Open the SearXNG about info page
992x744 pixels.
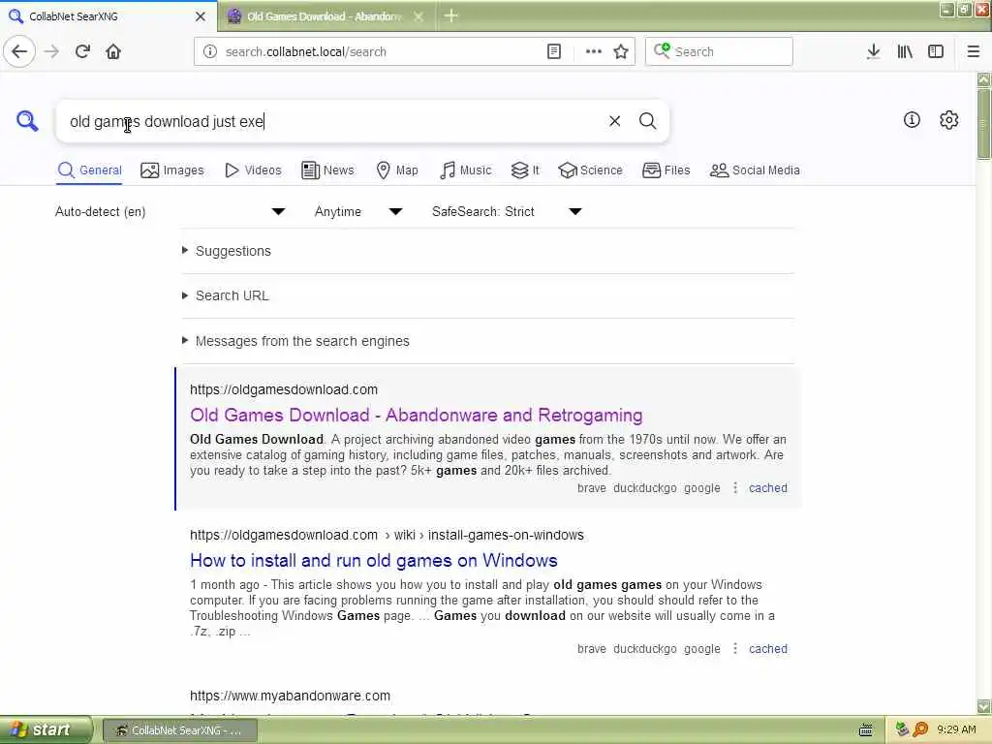(912, 119)
